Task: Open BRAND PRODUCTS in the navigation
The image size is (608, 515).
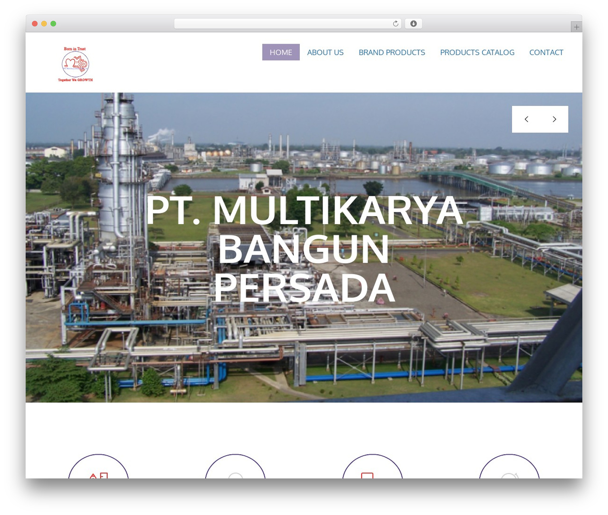Action: pos(392,52)
